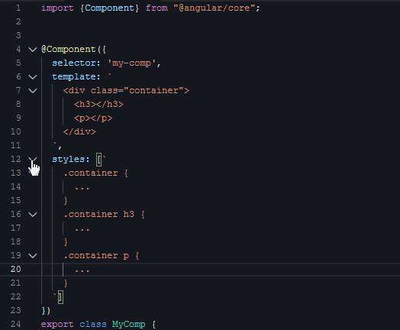Select line number 20 in the gutter
The image size is (400, 330).
point(16,269)
